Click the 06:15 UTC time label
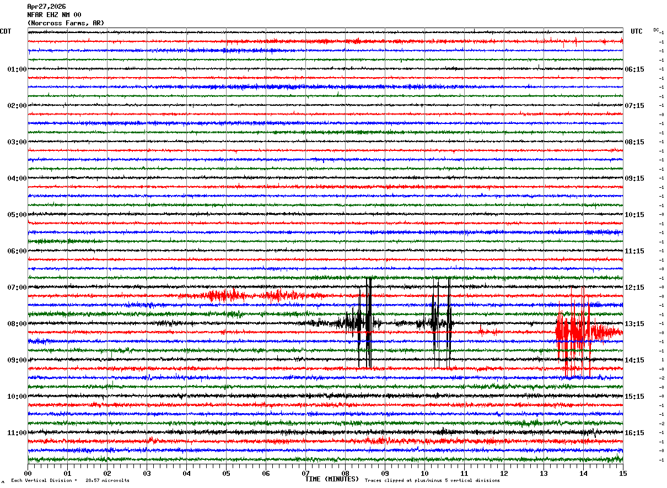The image size is (667, 488). click(x=634, y=69)
